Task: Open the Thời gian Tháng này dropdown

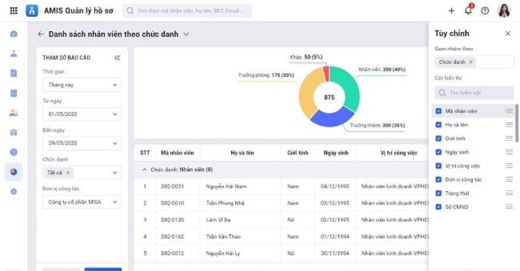Action: tap(82, 85)
